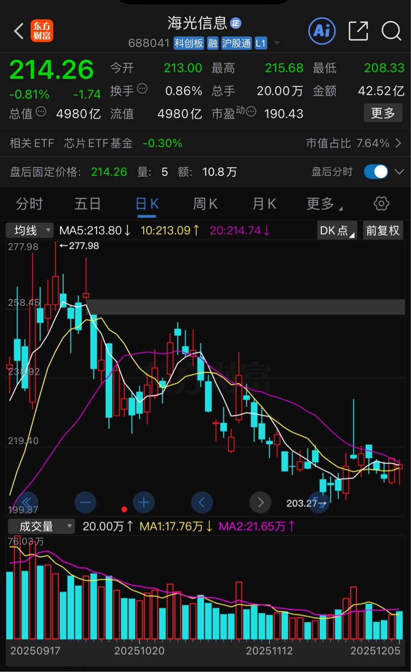
Task: Tap the 20250917 date label
Action: [35, 651]
